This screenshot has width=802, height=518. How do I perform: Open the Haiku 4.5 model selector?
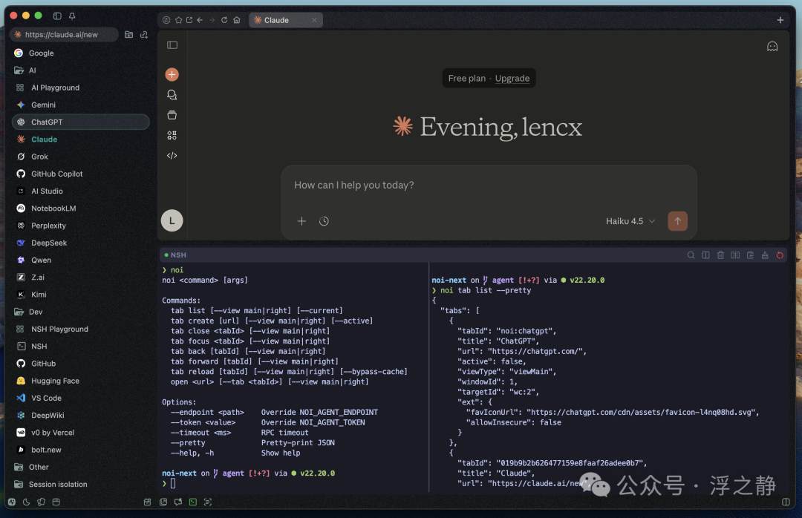(x=630, y=221)
